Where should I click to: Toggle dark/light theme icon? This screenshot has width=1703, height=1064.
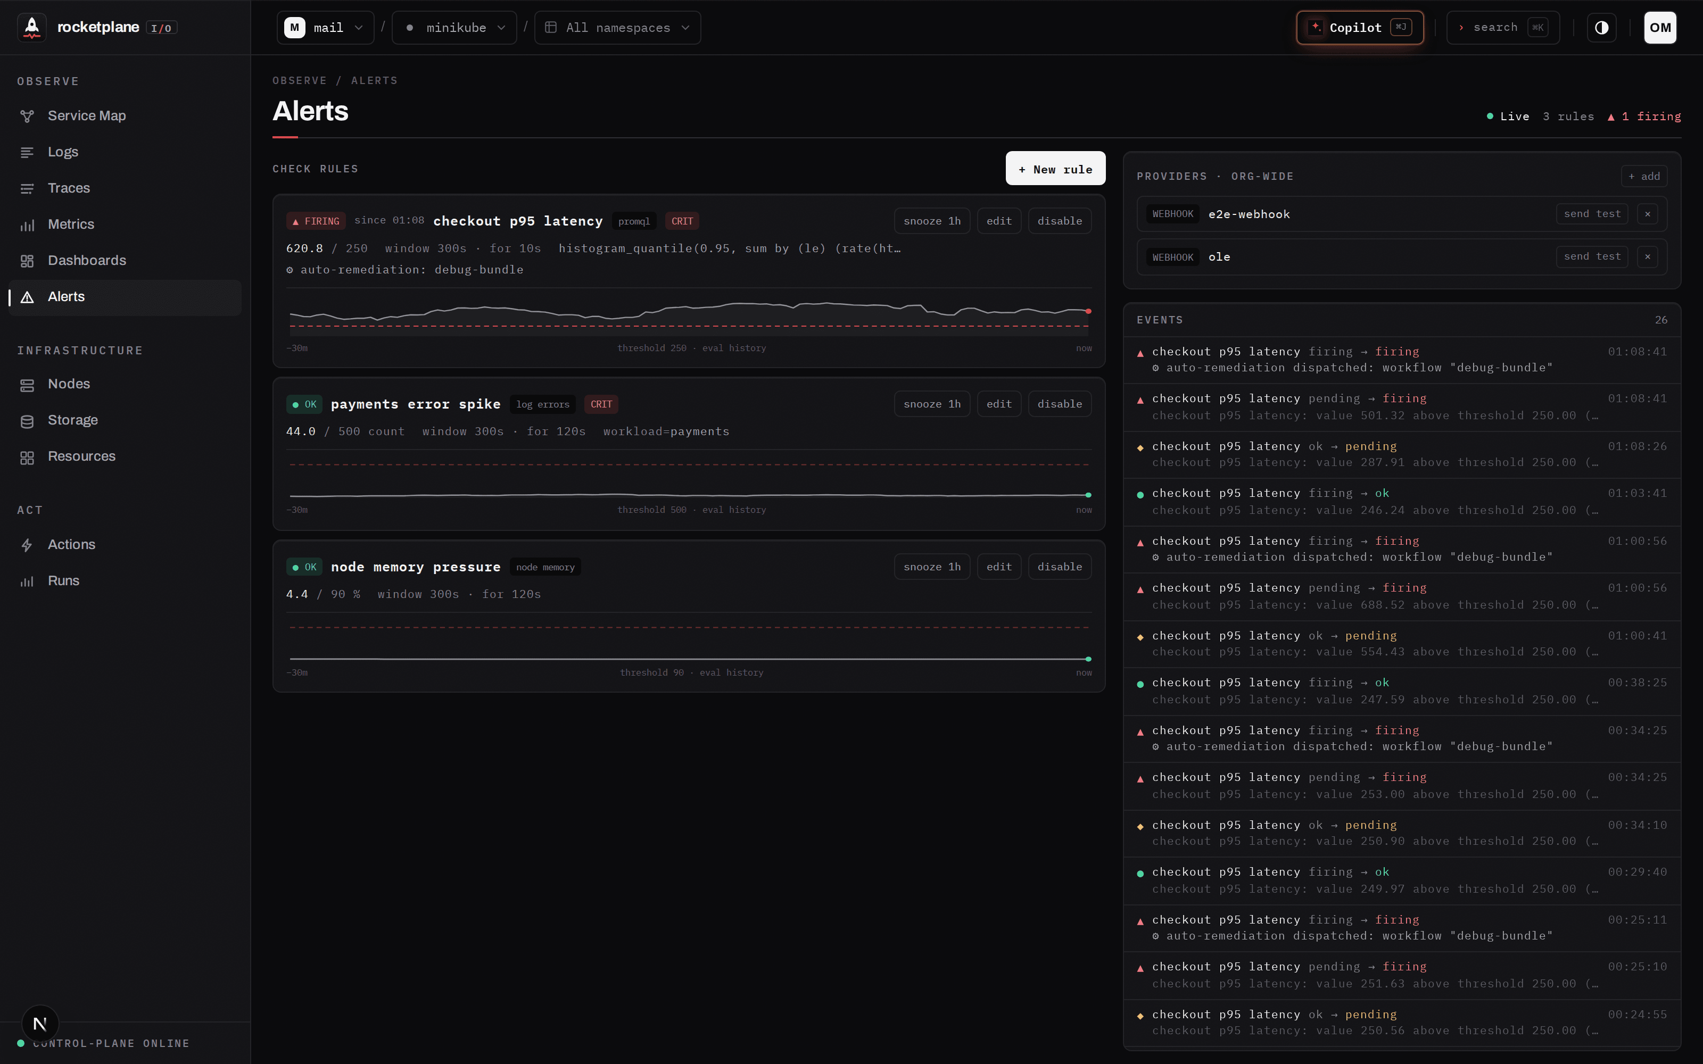coord(1602,28)
